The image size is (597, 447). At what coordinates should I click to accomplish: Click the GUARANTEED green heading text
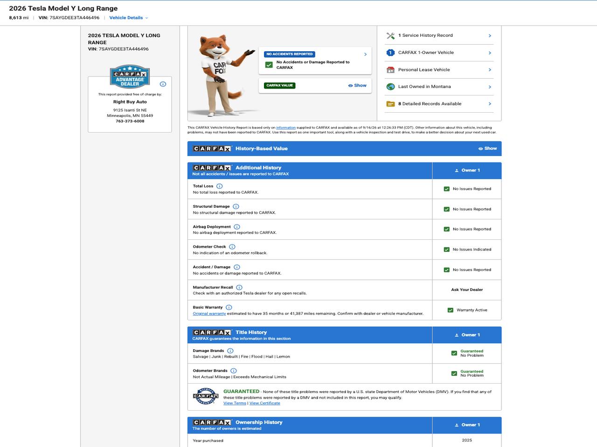241,392
